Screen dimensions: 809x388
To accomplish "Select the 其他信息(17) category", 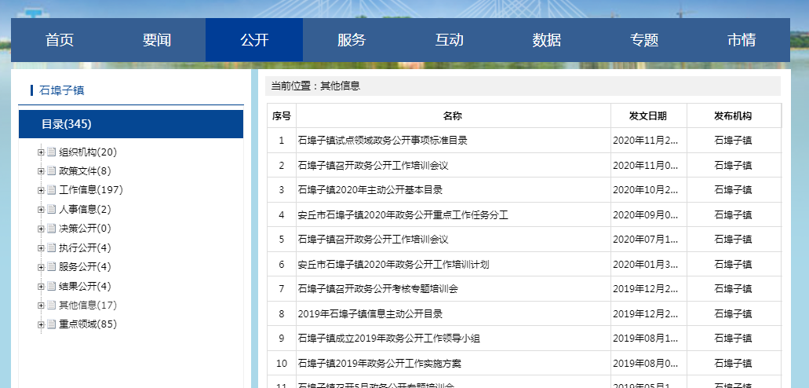I will point(88,306).
